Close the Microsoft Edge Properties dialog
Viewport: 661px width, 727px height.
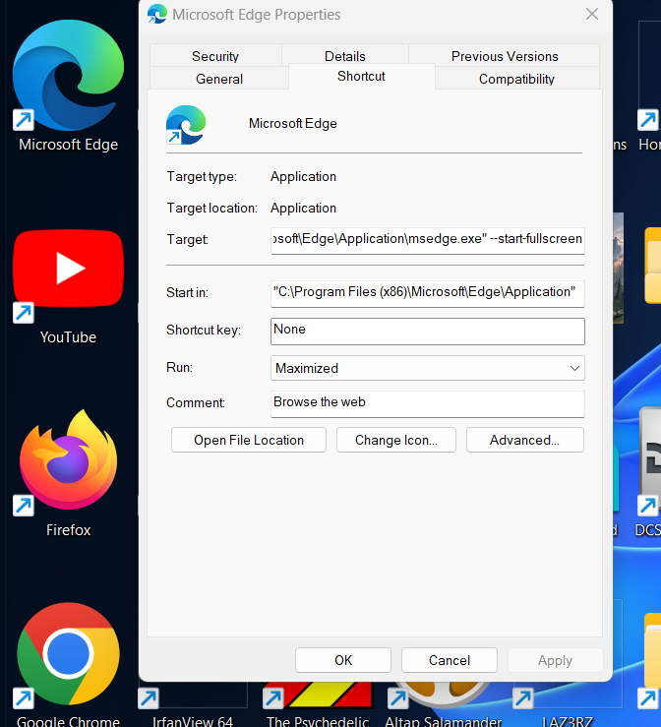tap(592, 15)
